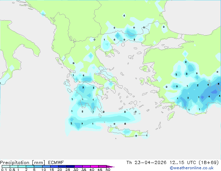221x171 pixels.
Task: Click the '12..15 UTC' time text
Action: 183,163
